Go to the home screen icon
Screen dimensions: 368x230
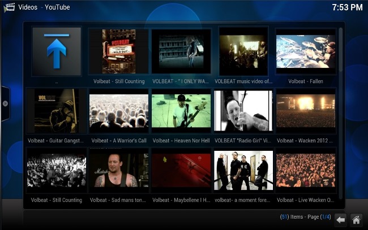356,220
